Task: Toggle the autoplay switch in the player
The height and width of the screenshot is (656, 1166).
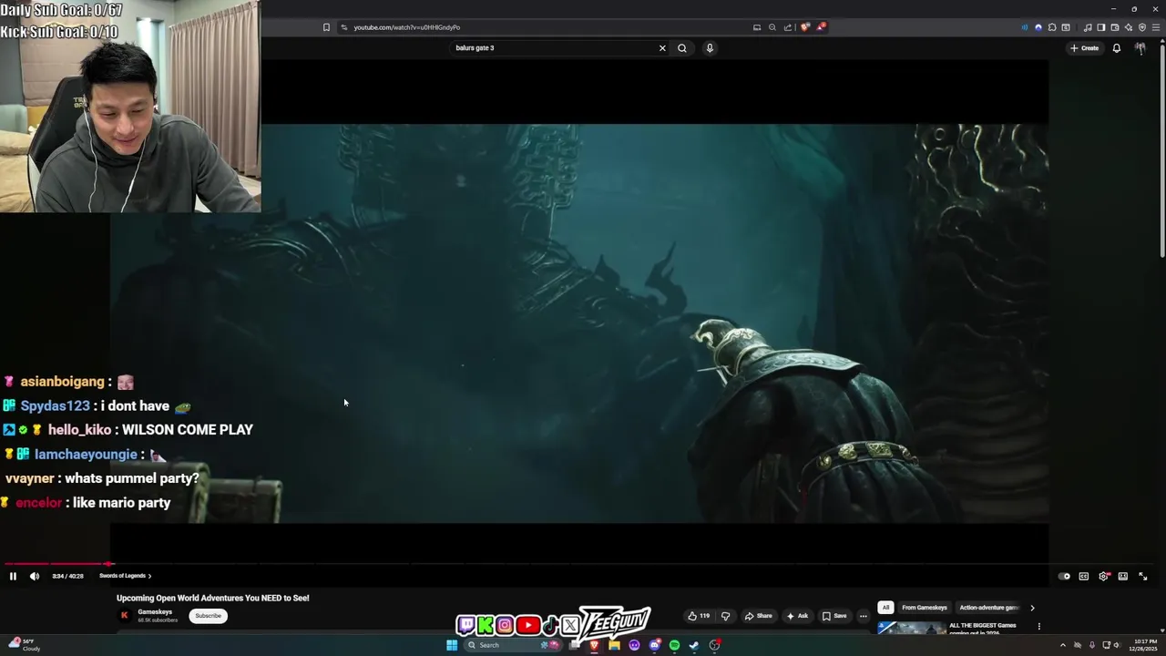Action: [x=1064, y=576]
